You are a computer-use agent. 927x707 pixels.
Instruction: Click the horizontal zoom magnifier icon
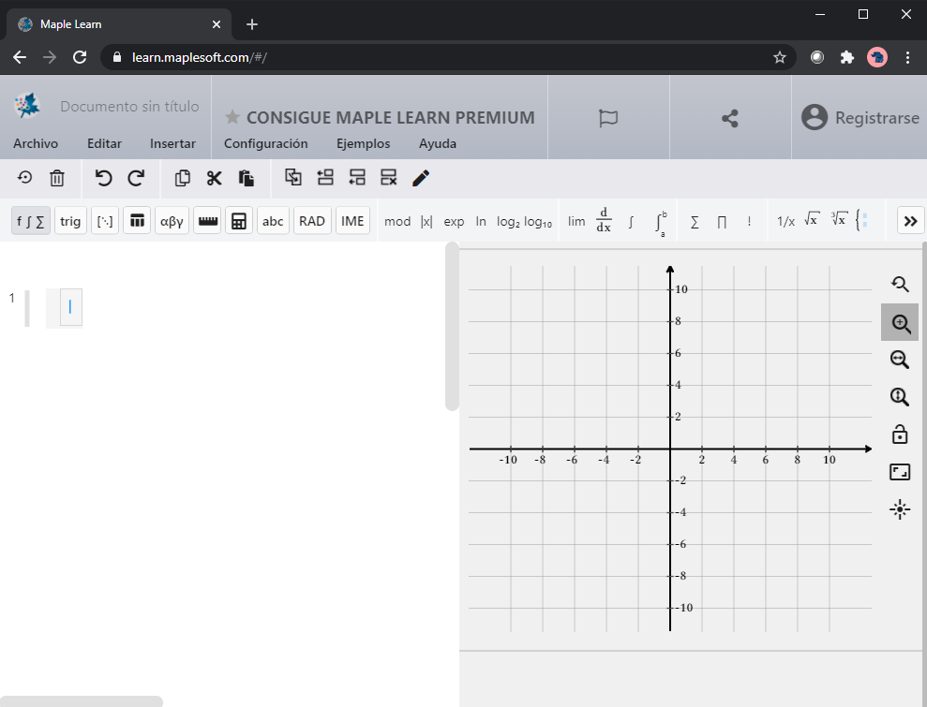click(x=900, y=359)
